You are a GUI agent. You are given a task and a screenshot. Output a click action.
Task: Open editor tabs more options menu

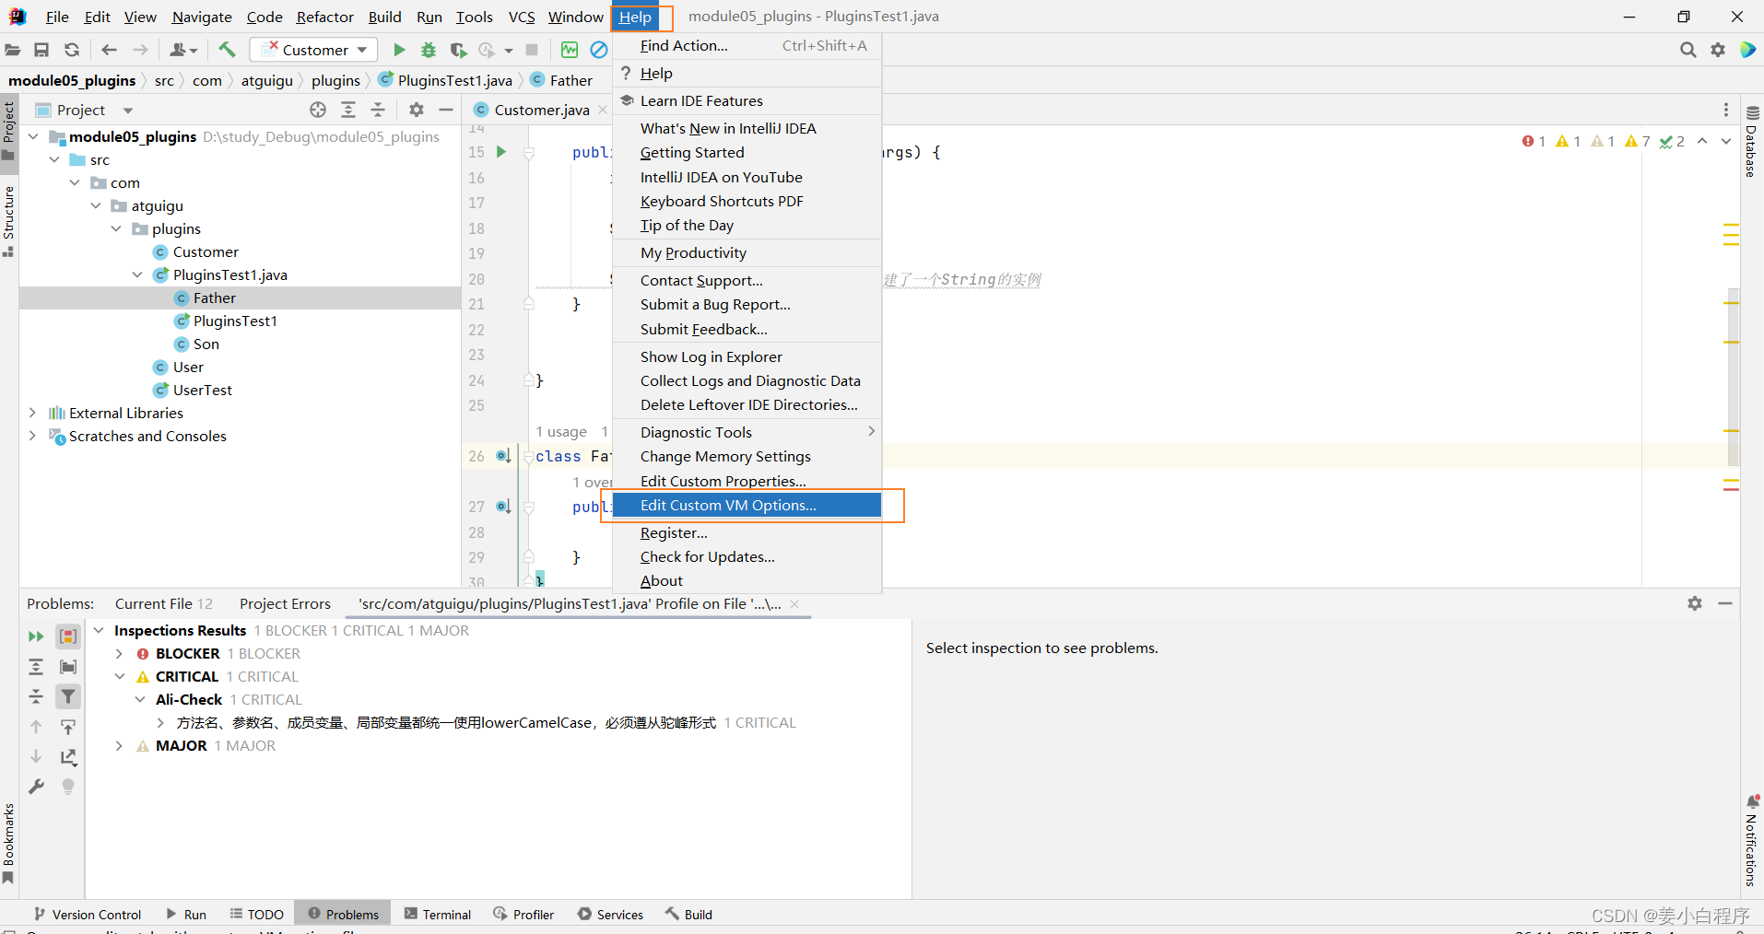coord(1726,110)
